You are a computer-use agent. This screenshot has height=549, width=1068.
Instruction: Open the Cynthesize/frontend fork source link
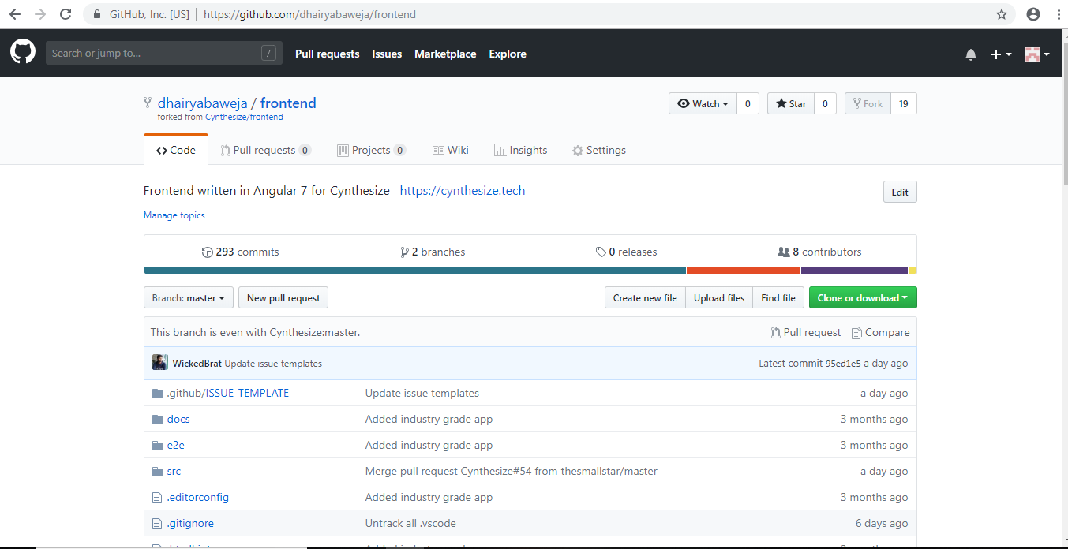pos(244,117)
